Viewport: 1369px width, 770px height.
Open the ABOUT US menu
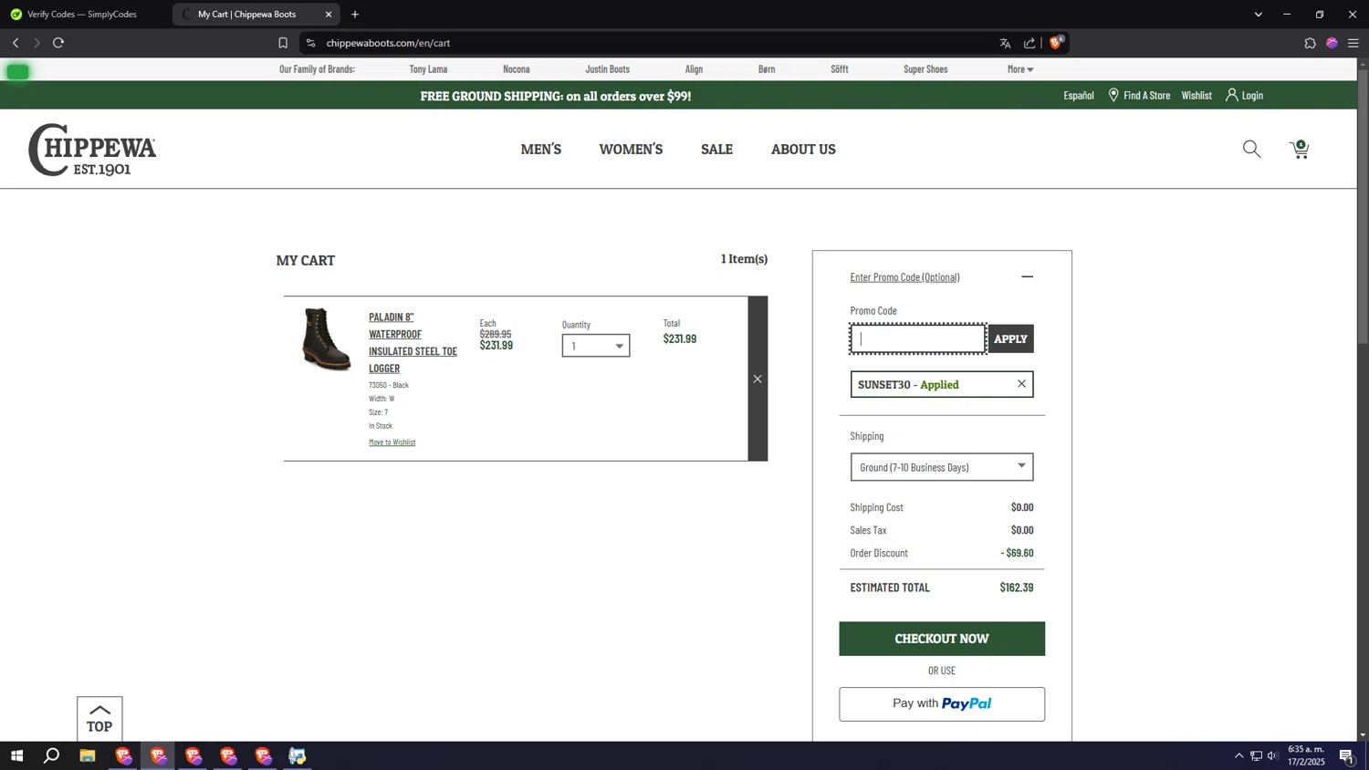tap(803, 150)
